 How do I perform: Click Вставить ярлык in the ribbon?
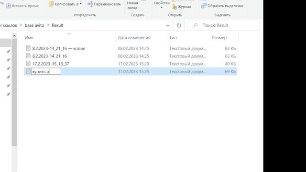[x=22, y=6]
